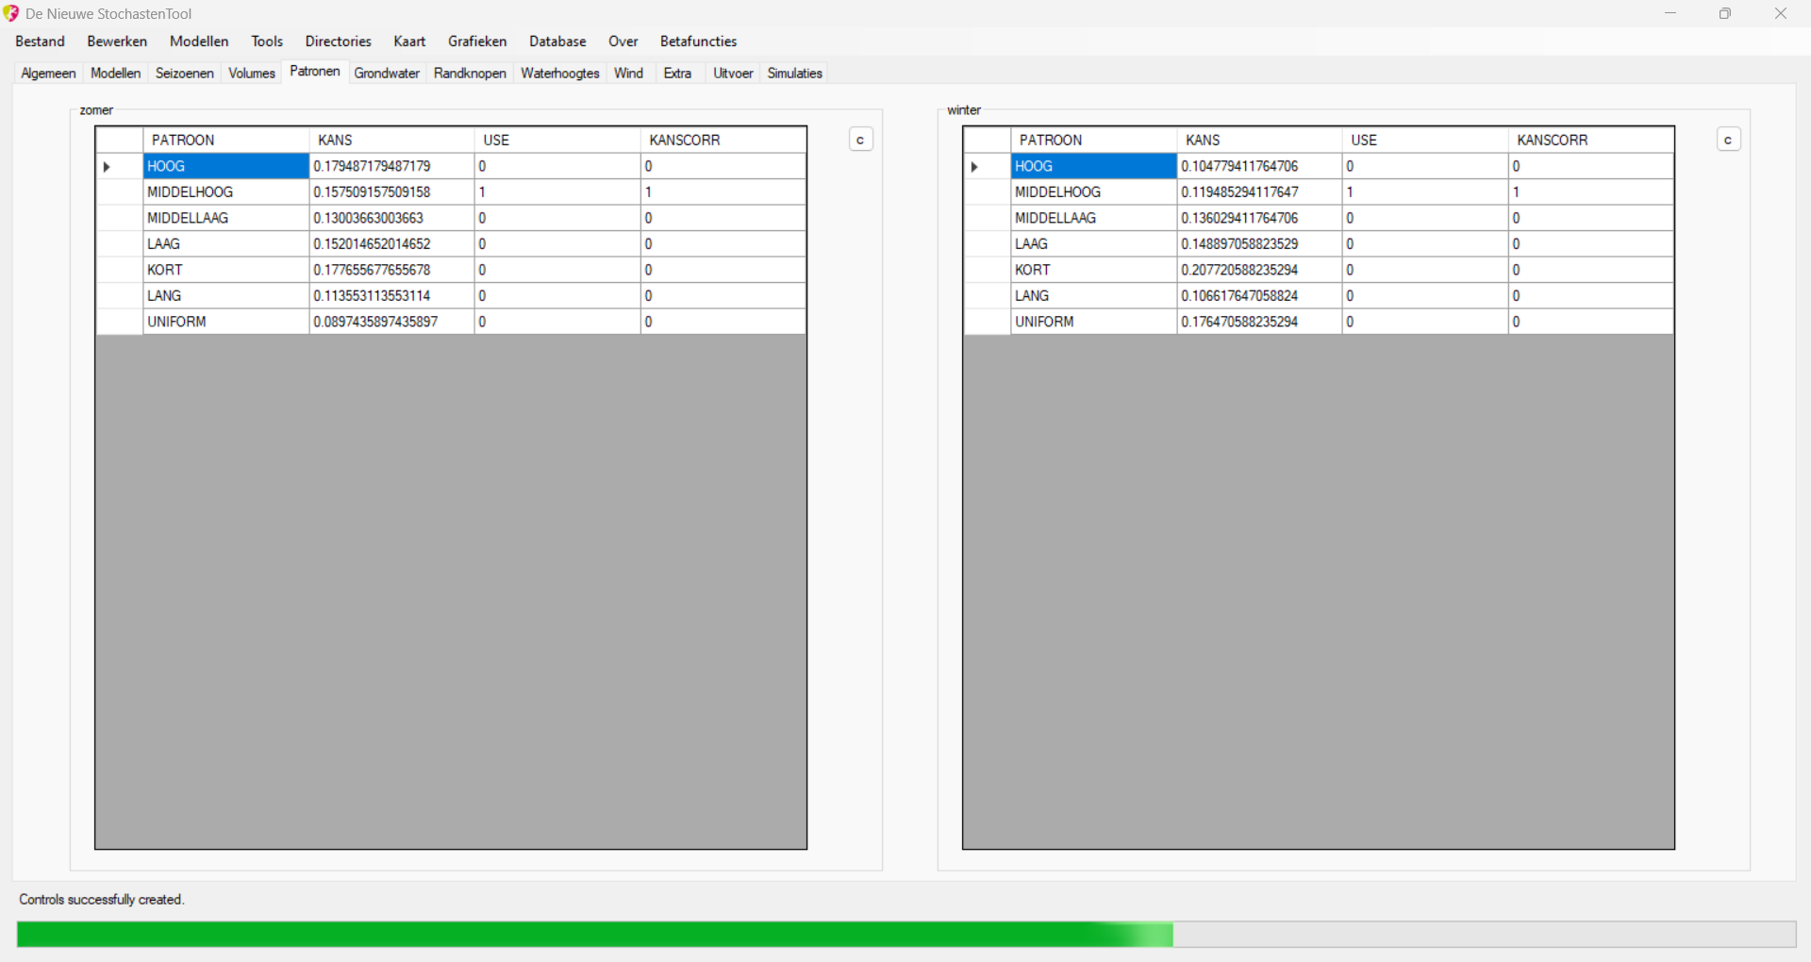Select zomer cell MIDDELLAAG
The height and width of the screenshot is (962, 1811).
(x=226, y=218)
